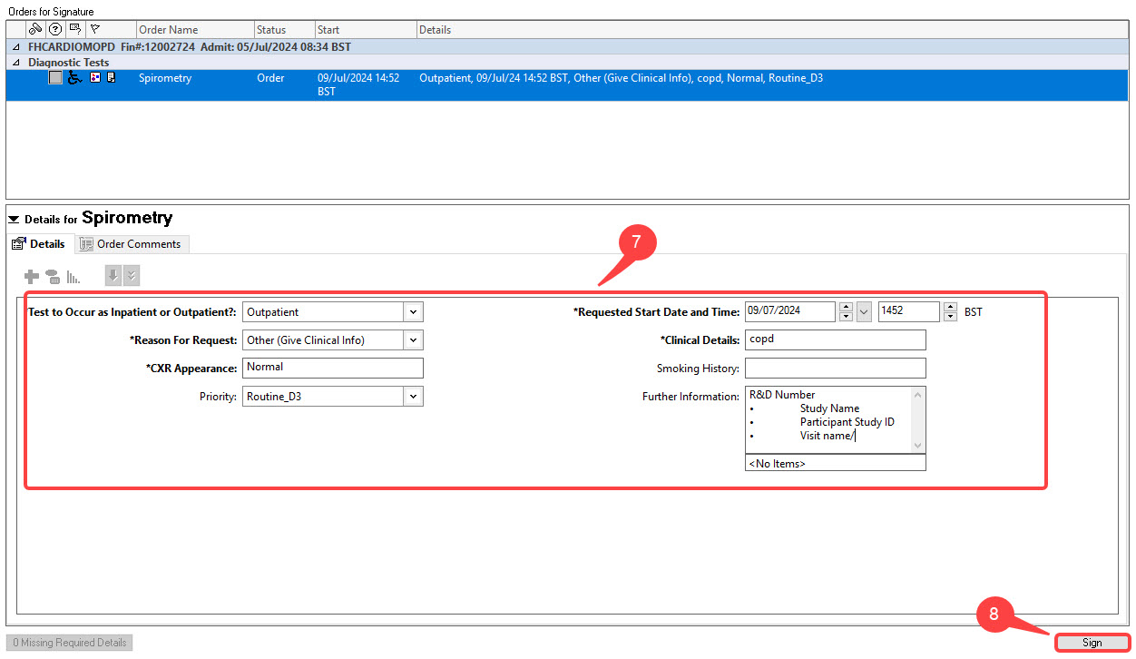Open the start date calendar dropdown
Viewport: 1136px width, 659px height.
point(864,312)
